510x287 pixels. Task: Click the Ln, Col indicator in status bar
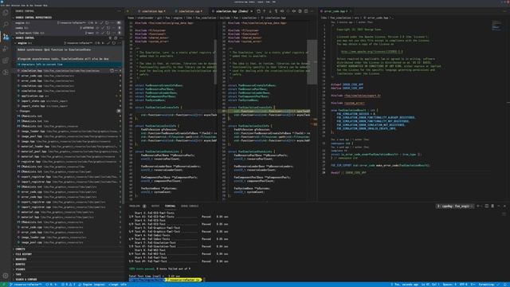tap(430, 285)
